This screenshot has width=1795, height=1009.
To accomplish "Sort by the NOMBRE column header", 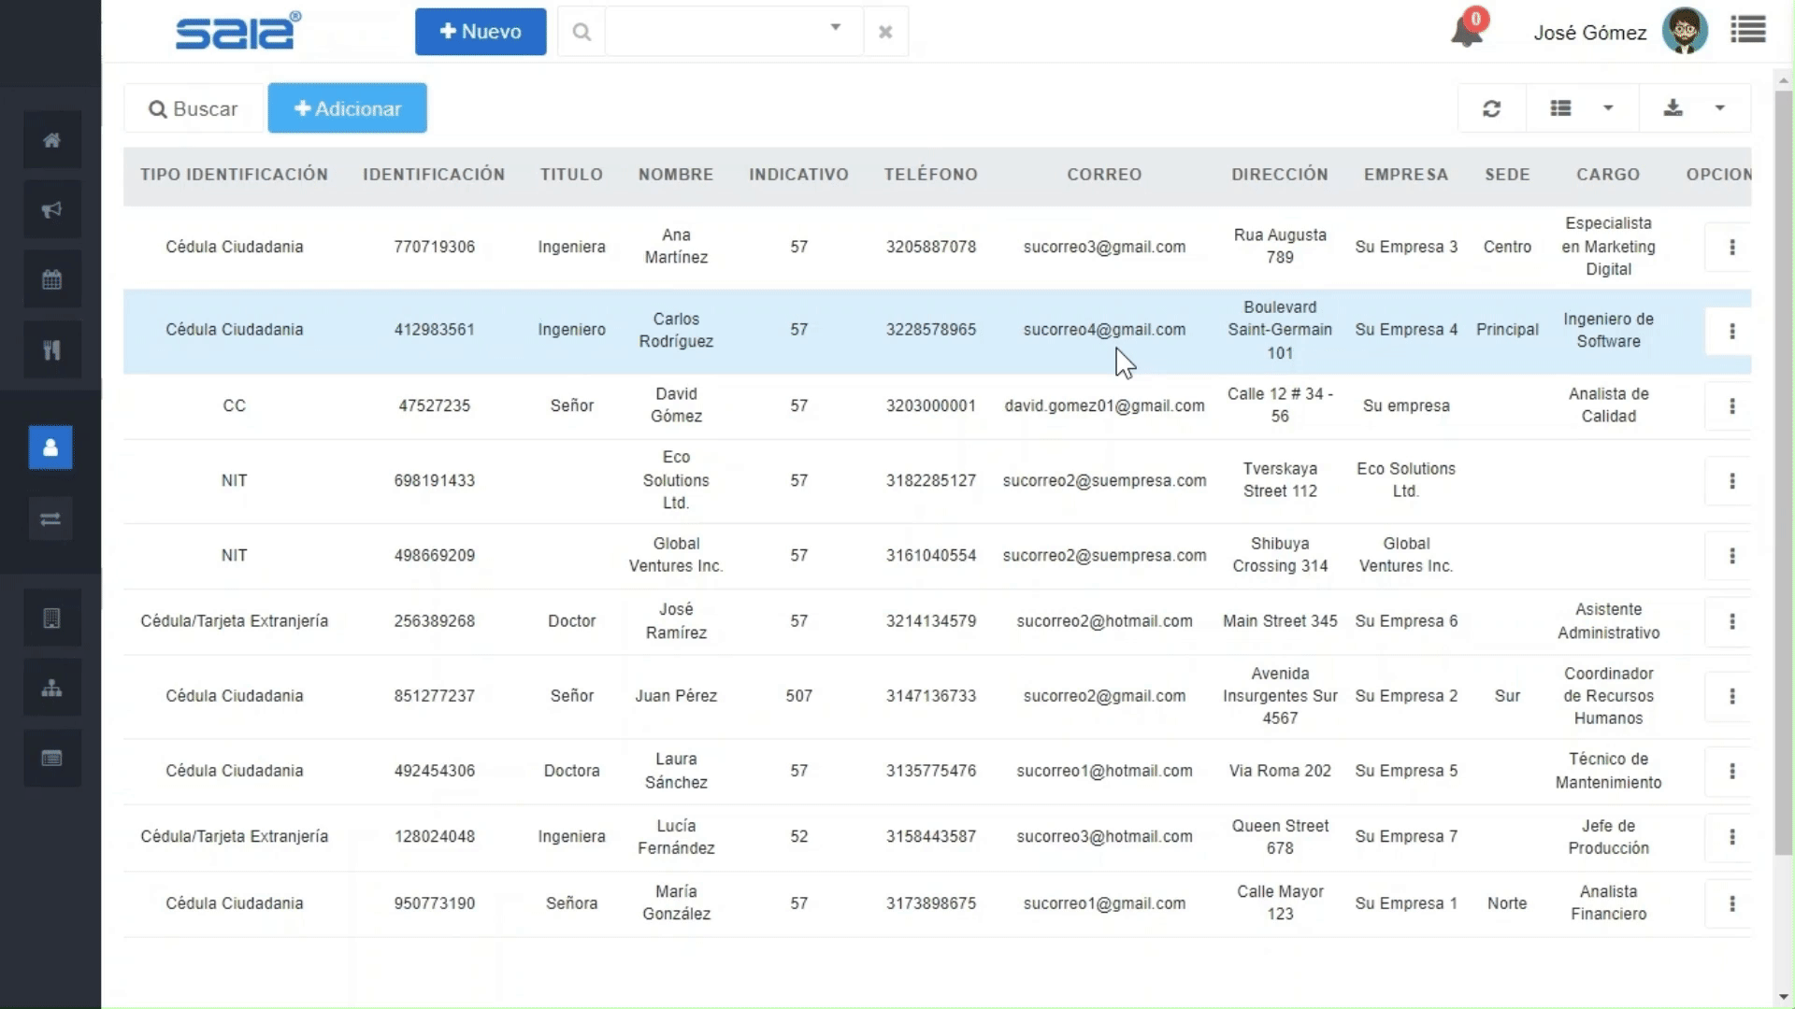I will (675, 175).
